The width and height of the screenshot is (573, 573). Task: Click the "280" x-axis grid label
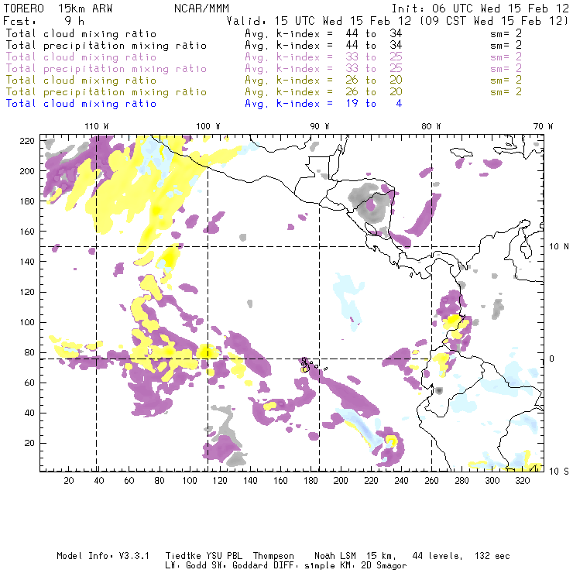pos(461,481)
